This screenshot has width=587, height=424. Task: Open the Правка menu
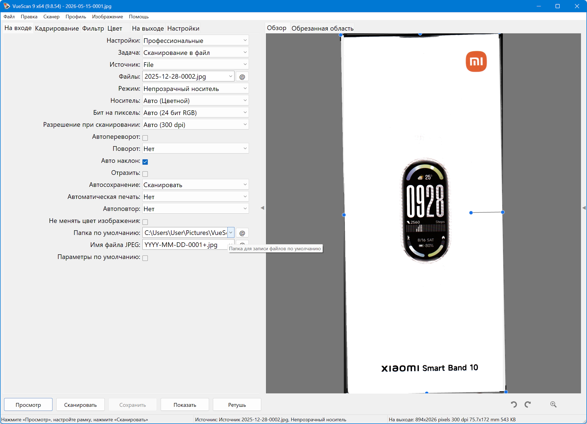pos(29,17)
